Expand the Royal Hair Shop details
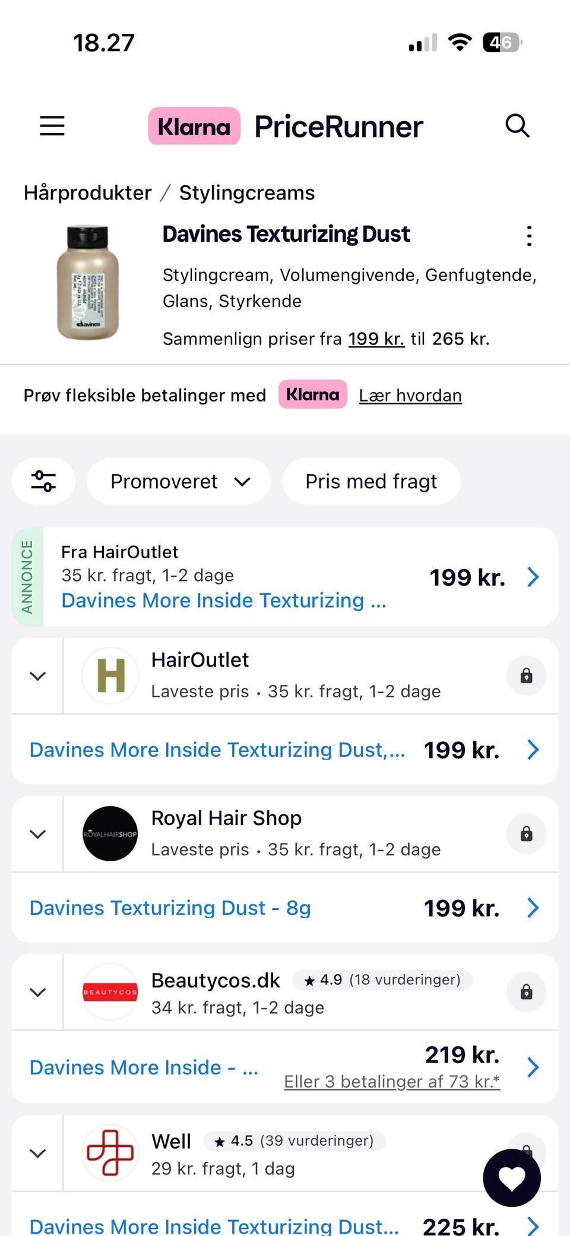Viewport: 570px width, 1236px height. pyautogui.click(x=38, y=834)
